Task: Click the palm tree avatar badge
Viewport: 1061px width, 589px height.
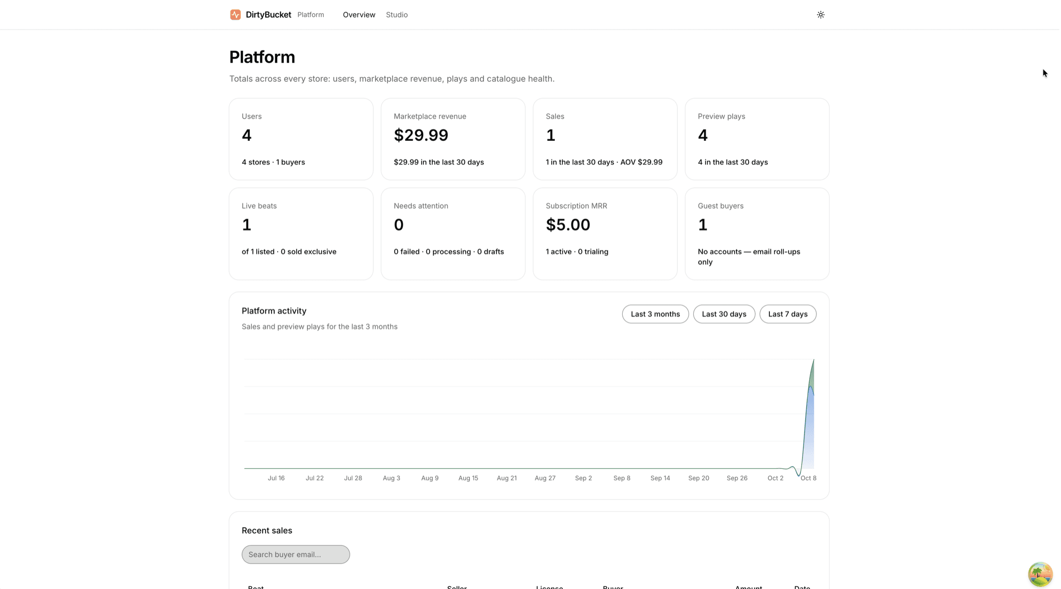Action: click(x=1040, y=574)
